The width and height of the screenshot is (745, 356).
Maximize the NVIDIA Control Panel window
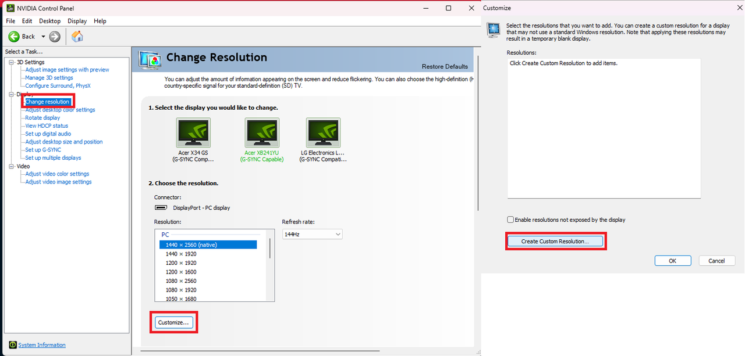[x=448, y=8]
